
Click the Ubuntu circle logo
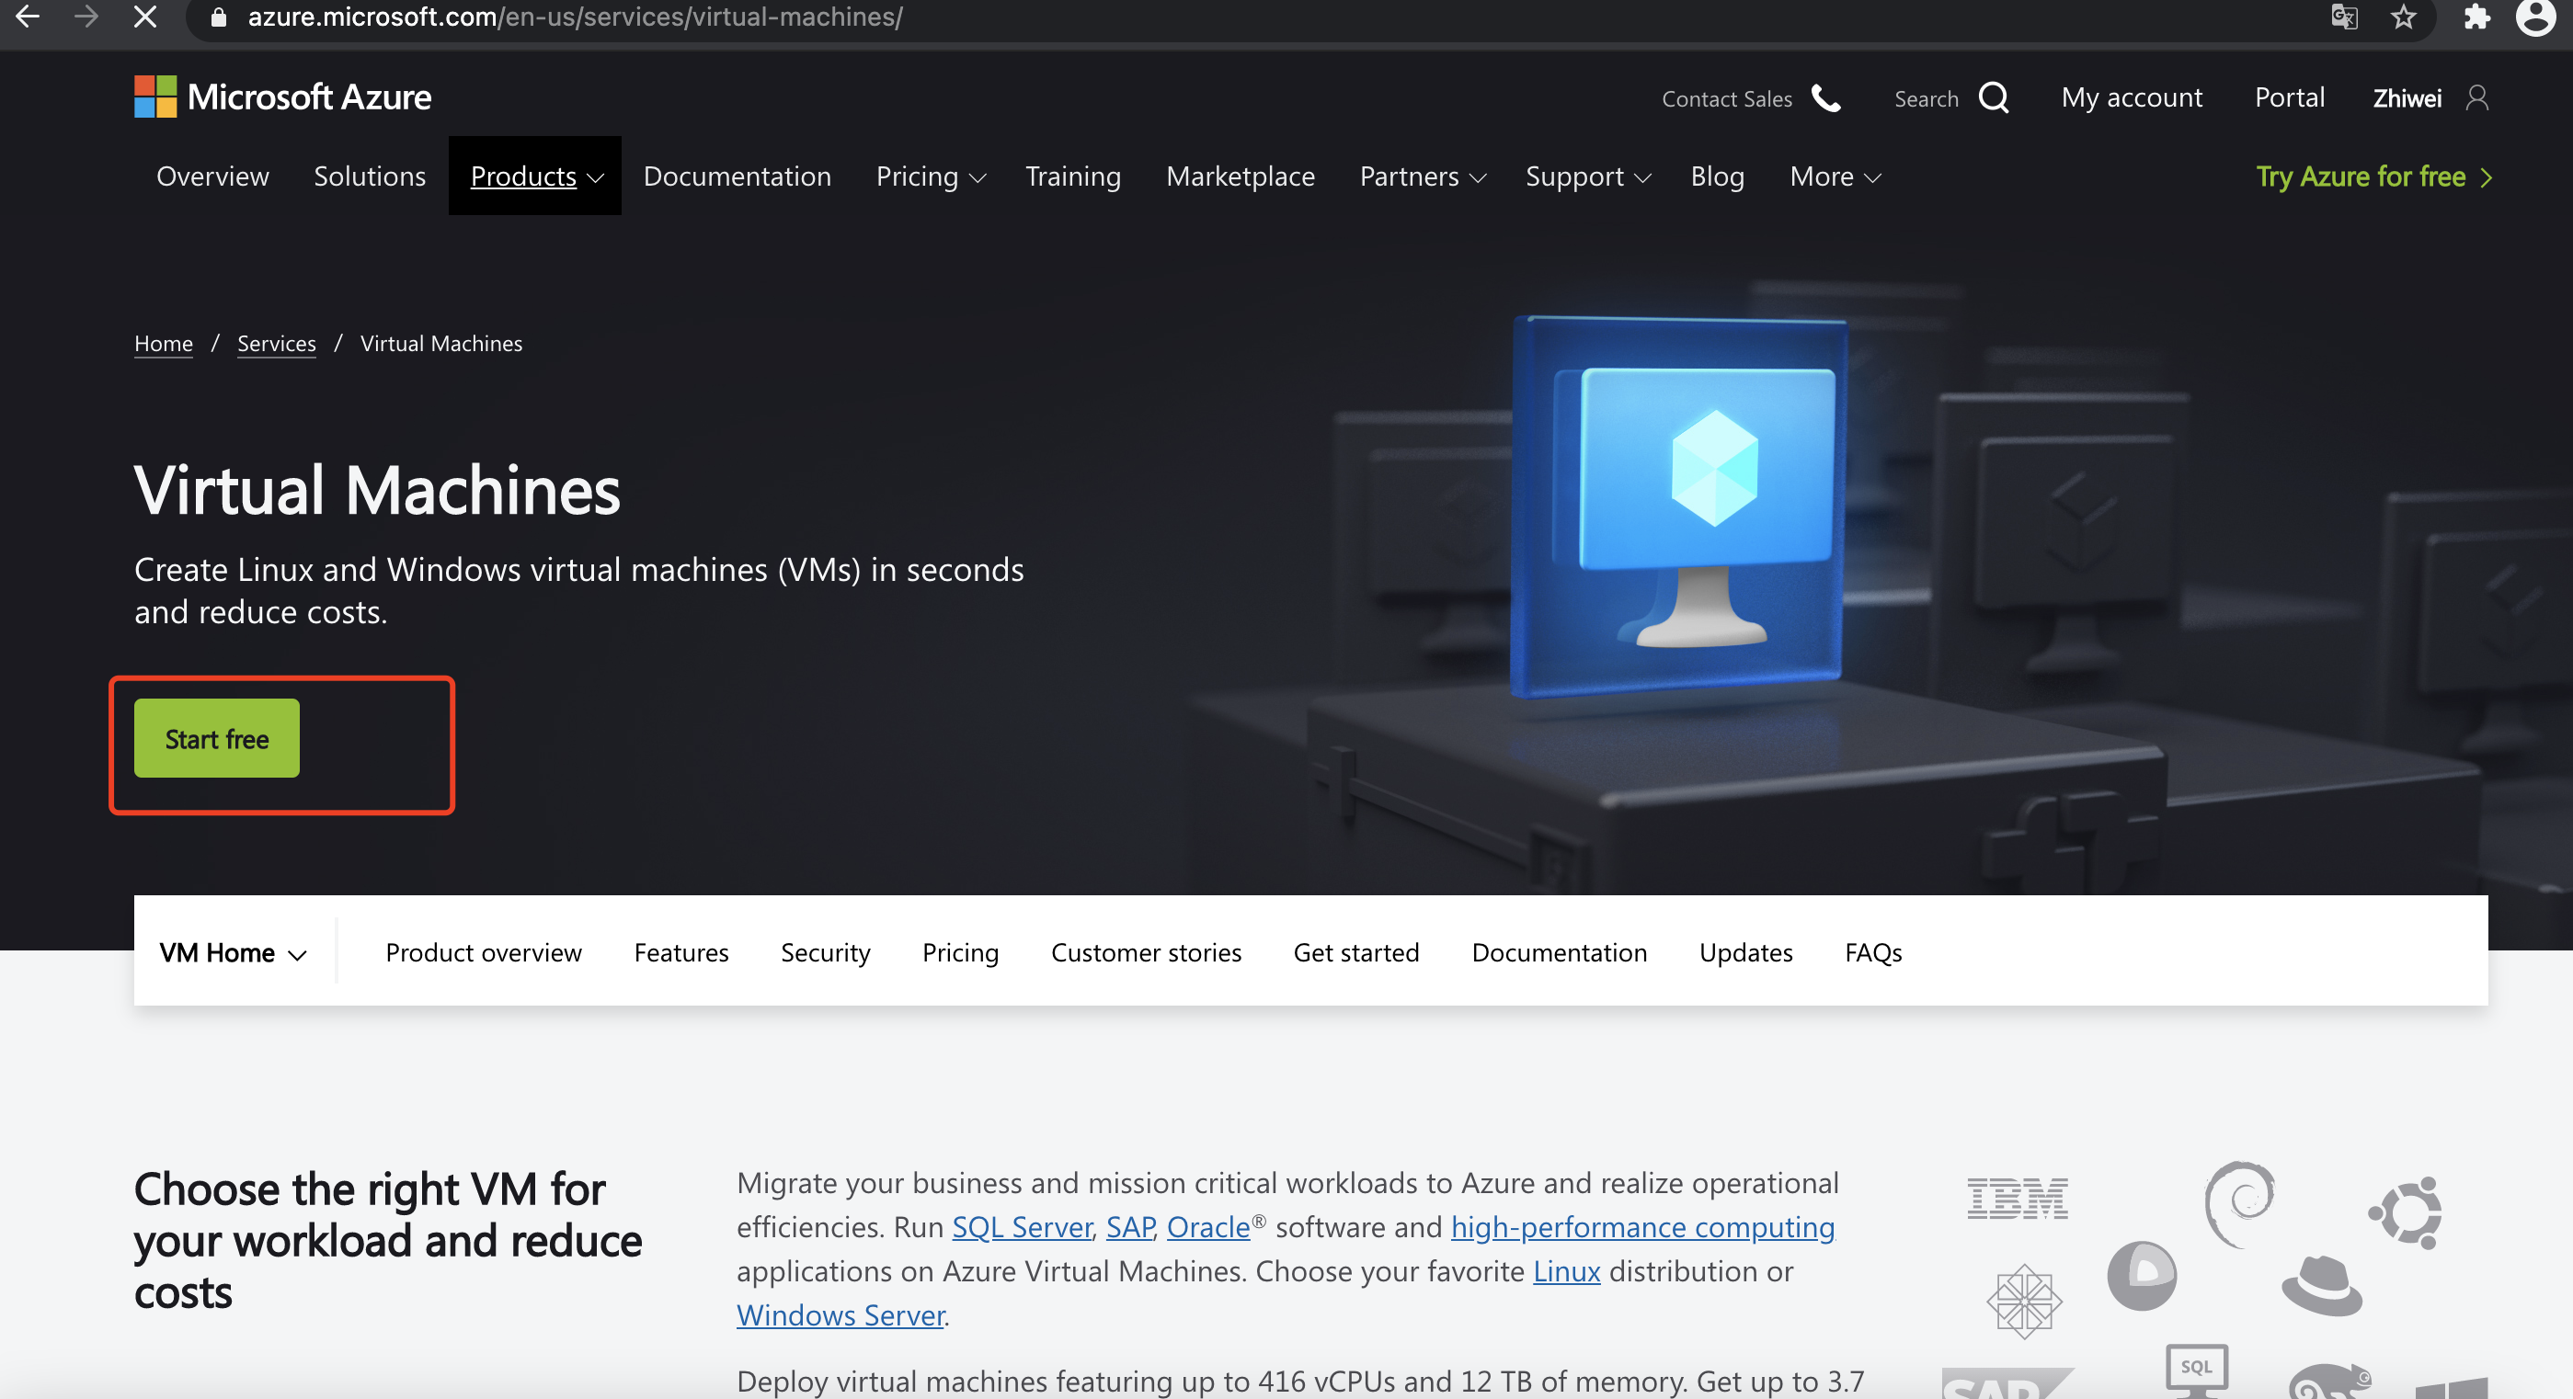click(x=2407, y=1212)
